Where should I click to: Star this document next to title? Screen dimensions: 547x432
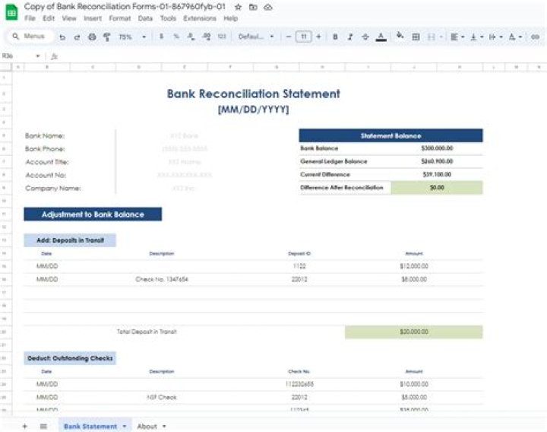tap(238, 6)
